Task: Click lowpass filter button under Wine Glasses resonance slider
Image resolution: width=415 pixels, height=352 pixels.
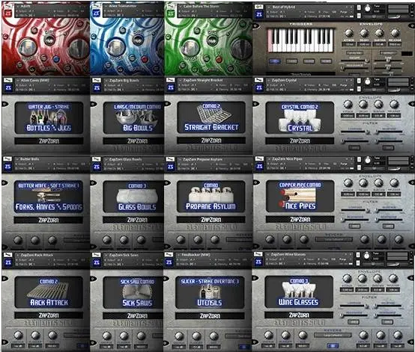Action: pos(354,322)
